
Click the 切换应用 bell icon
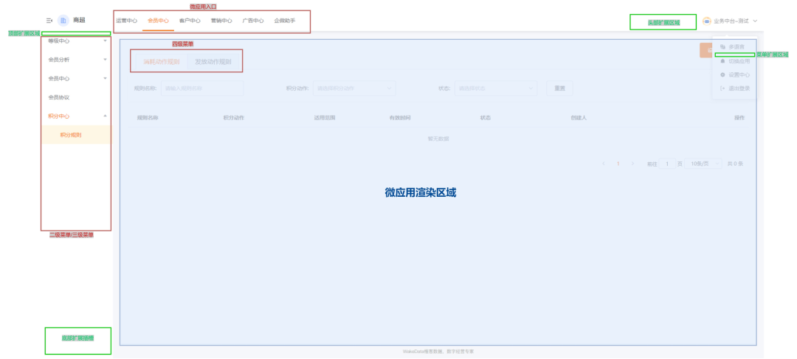pos(722,61)
